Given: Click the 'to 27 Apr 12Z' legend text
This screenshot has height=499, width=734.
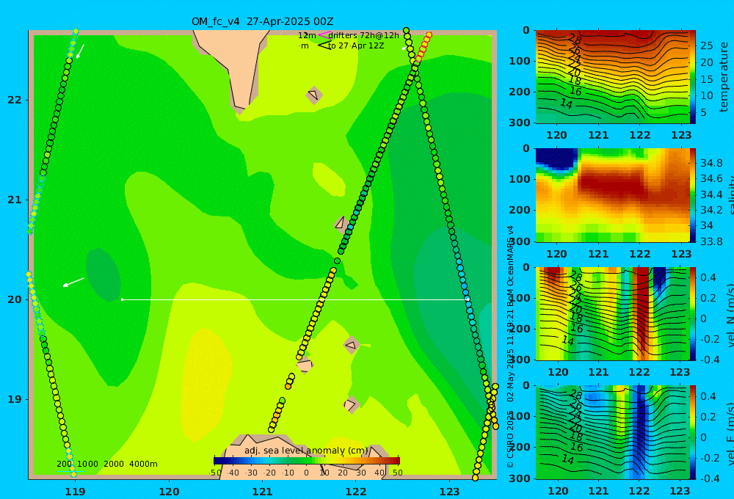Looking at the screenshot, I should click(x=356, y=46).
